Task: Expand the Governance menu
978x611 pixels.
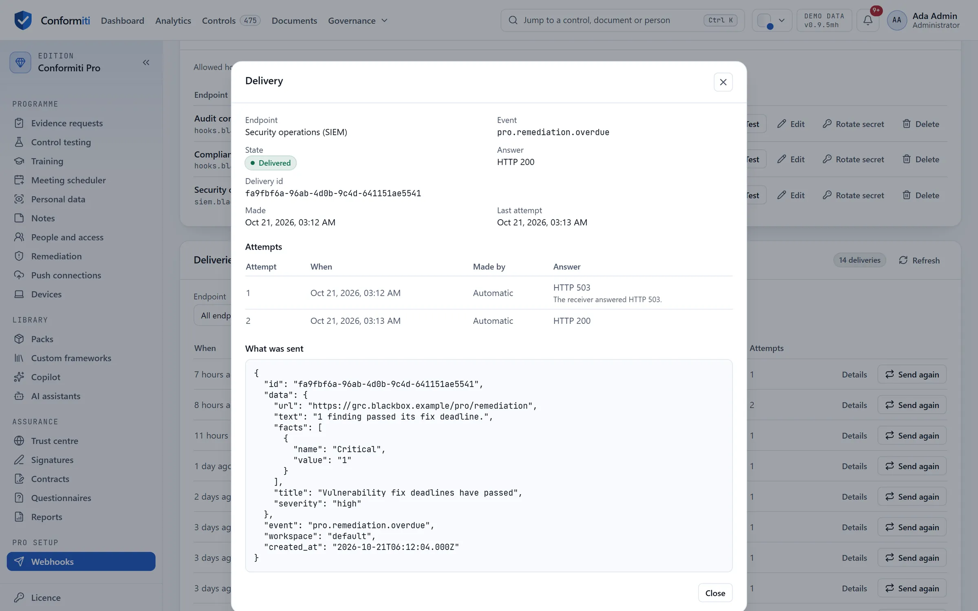Action: (x=357, y=20)
